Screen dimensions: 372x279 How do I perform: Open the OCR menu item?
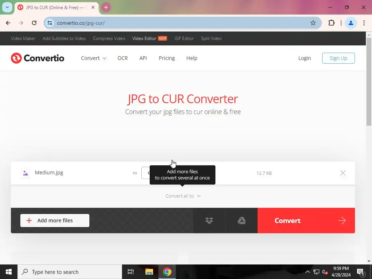(x=123, y=58)
